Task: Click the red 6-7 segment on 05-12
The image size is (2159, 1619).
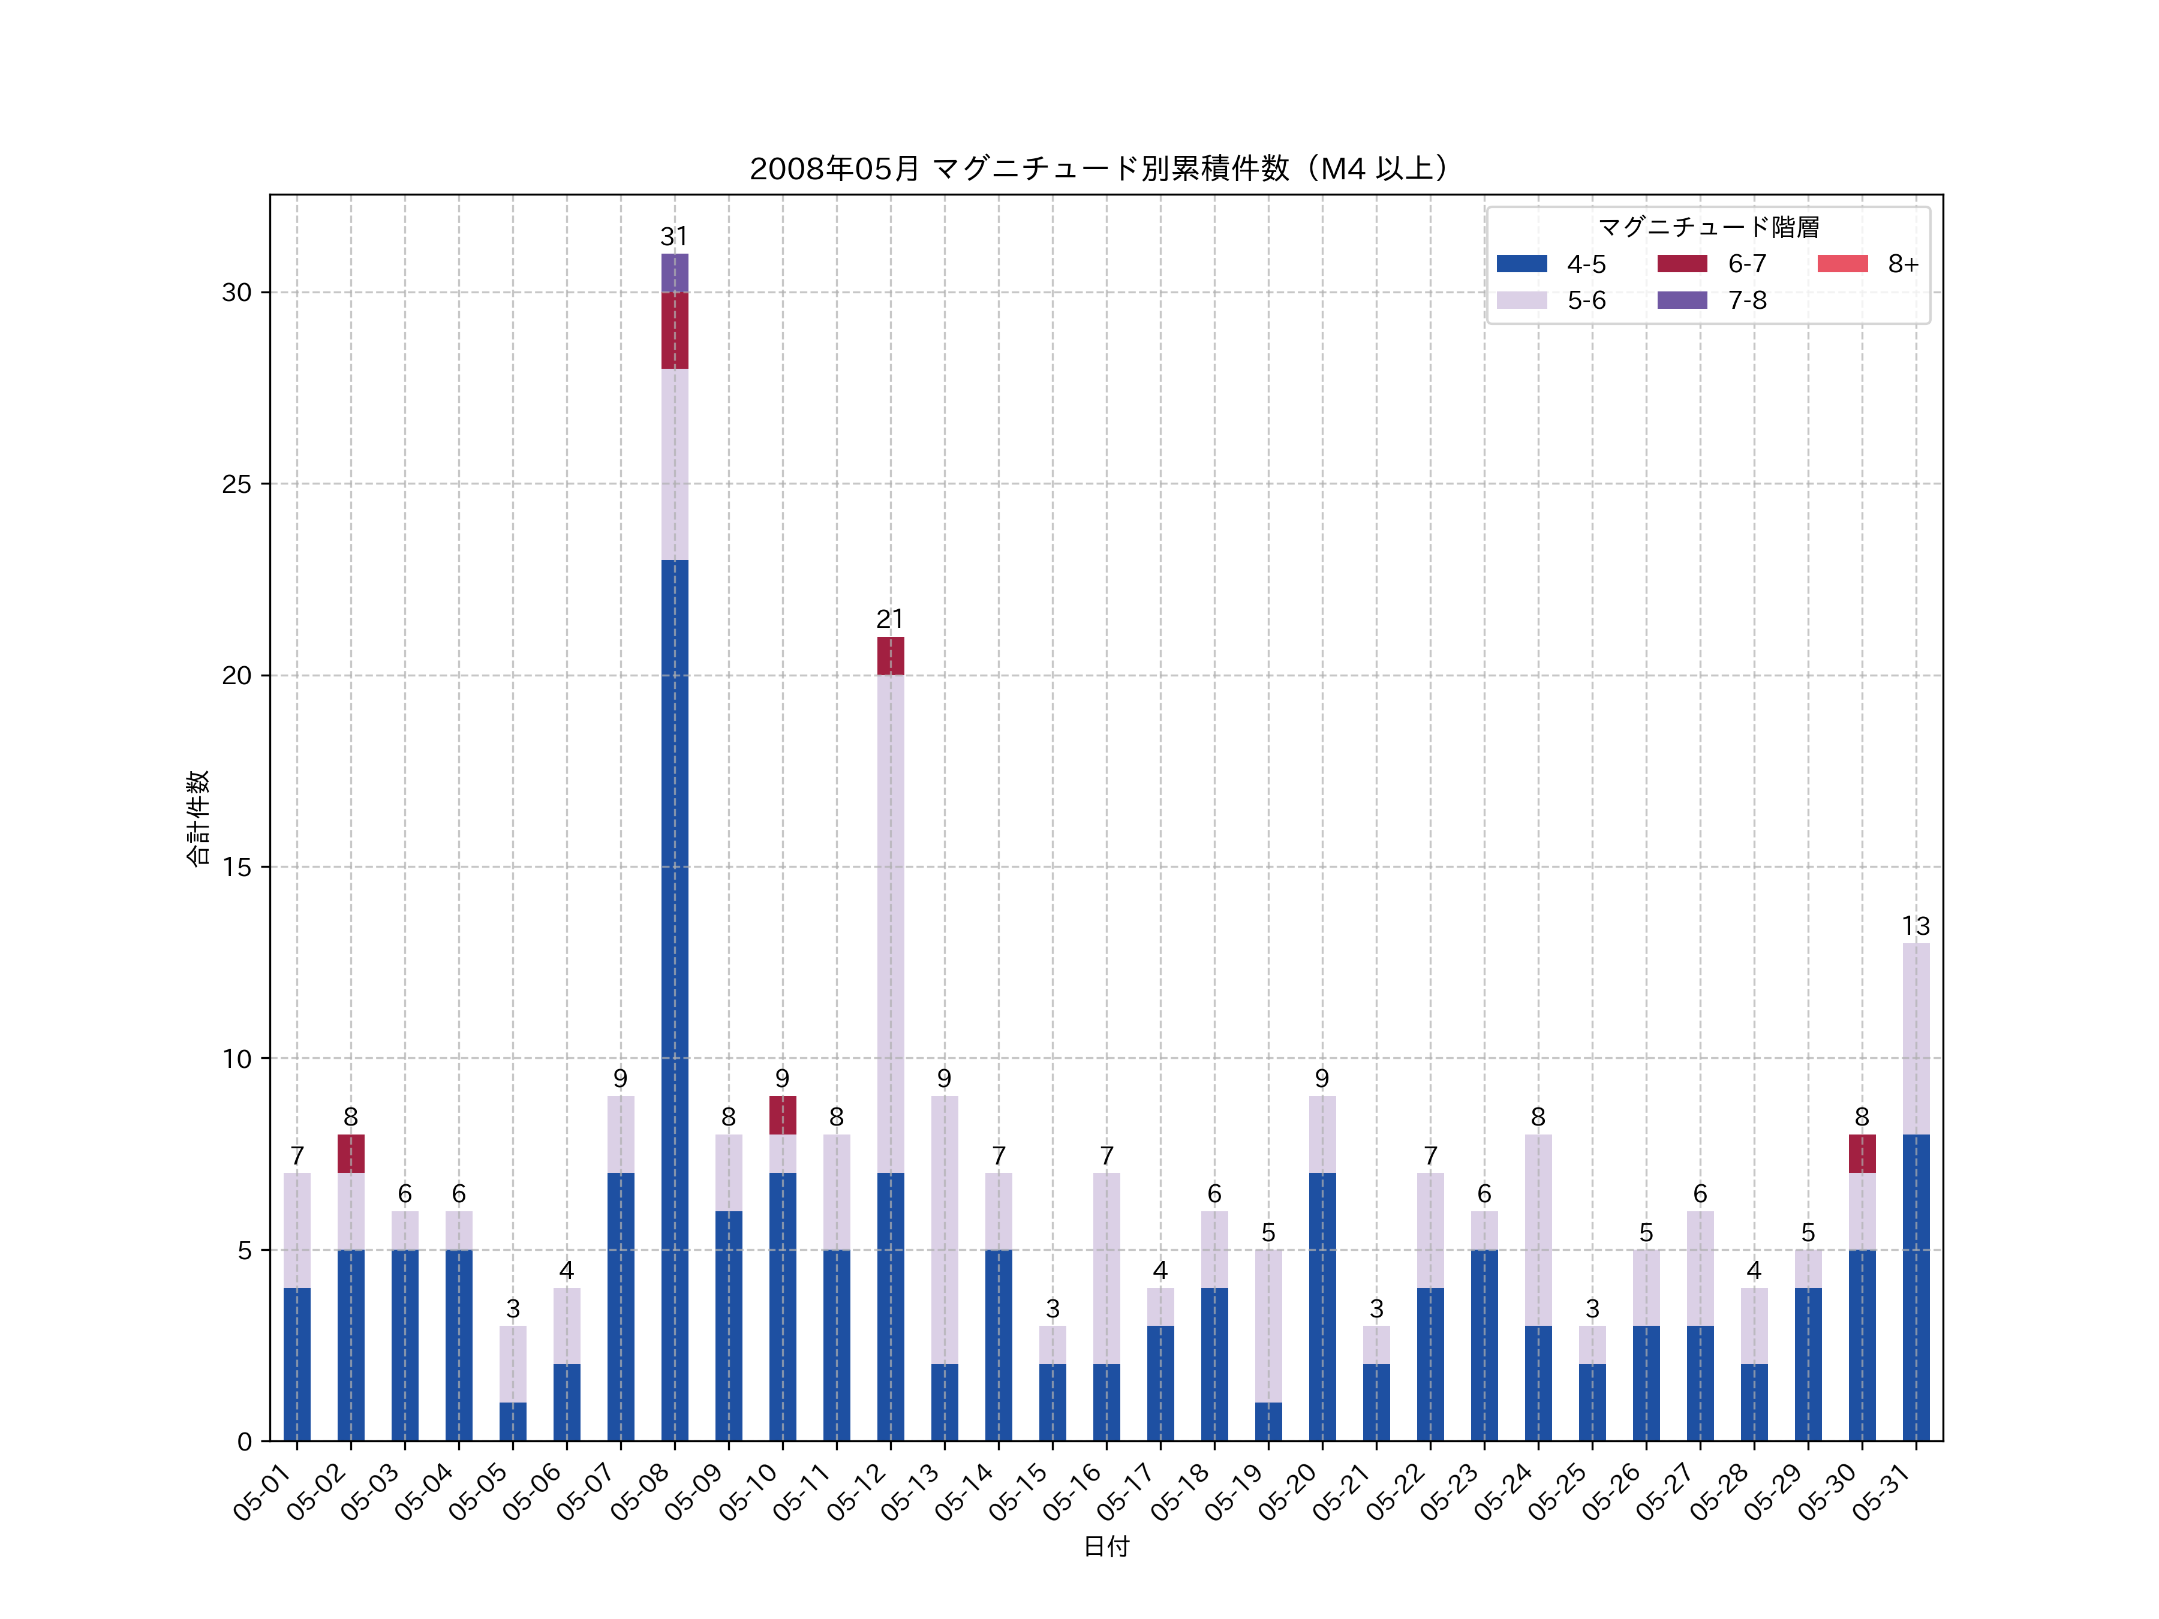Action: pos(890,656)
